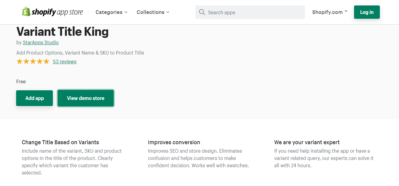This screenshot has height=186, width=399.
Task: Expand the Shopify.com dropdown
Action: 329,12
